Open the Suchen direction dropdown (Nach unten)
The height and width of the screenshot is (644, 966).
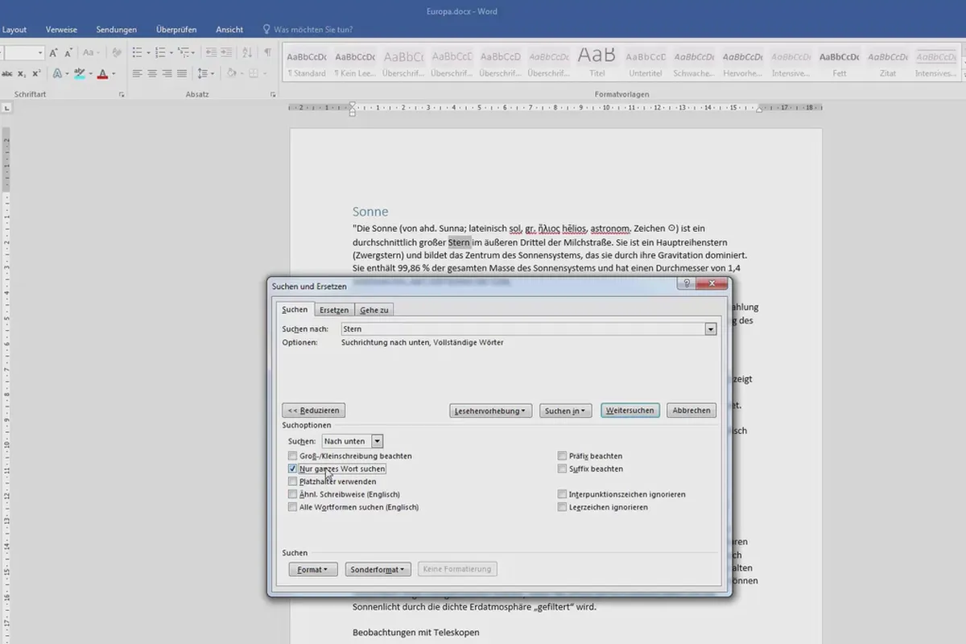pos(377,441)
